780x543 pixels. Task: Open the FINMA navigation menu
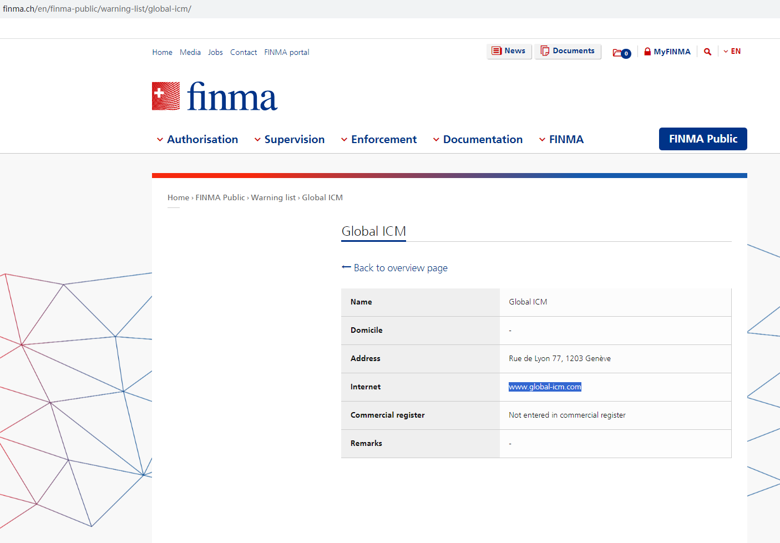pyautogui.click(x=561, y=139)
